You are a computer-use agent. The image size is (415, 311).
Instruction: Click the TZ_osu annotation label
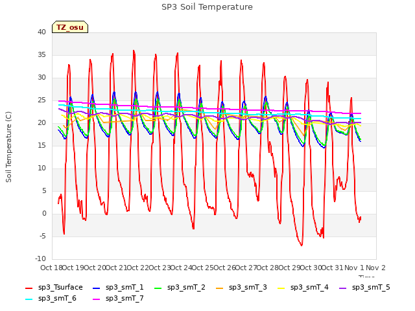click(x=70, y=27)
